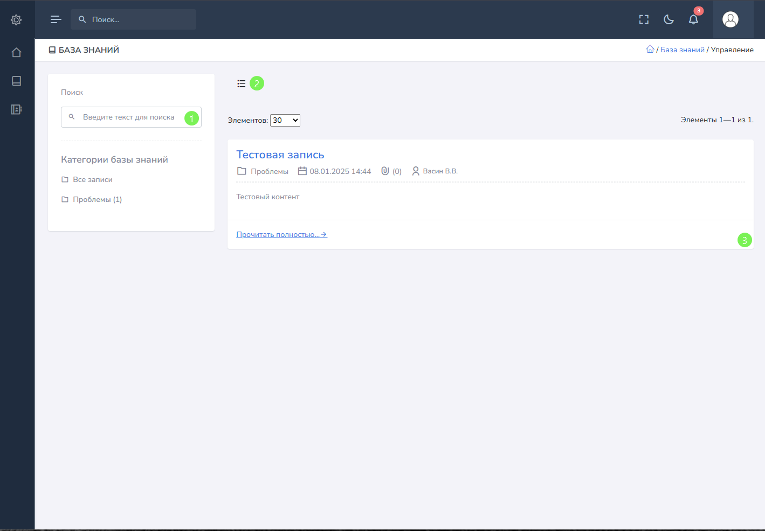Toggle the hamburger menu in header
The image size is (765, 531).
click(x=56, y=19)
